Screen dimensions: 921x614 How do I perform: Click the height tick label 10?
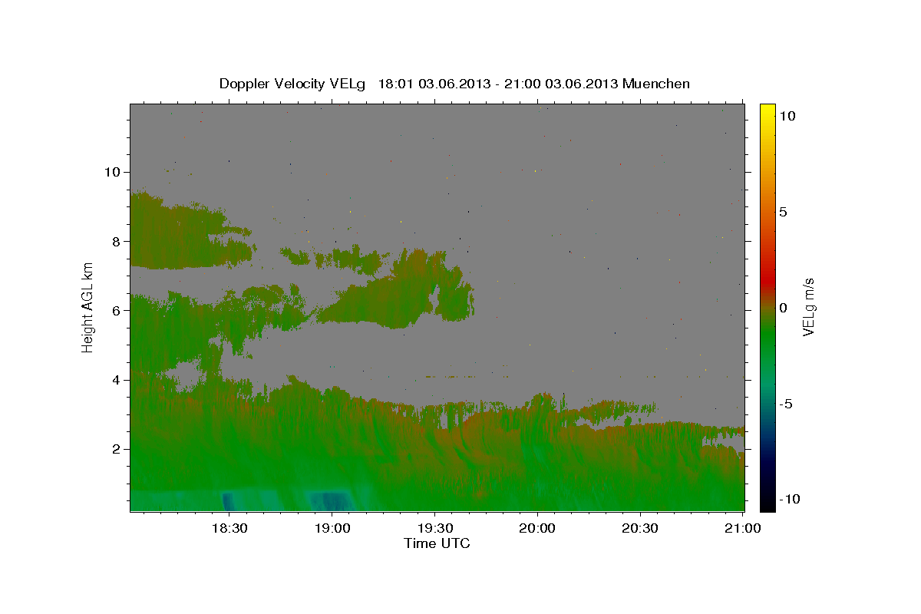pyautogui.click(x=111, y=172)
